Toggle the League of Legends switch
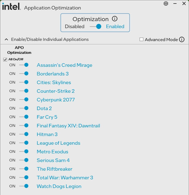This screenshot has height=195, width=189. click(24, 143)
